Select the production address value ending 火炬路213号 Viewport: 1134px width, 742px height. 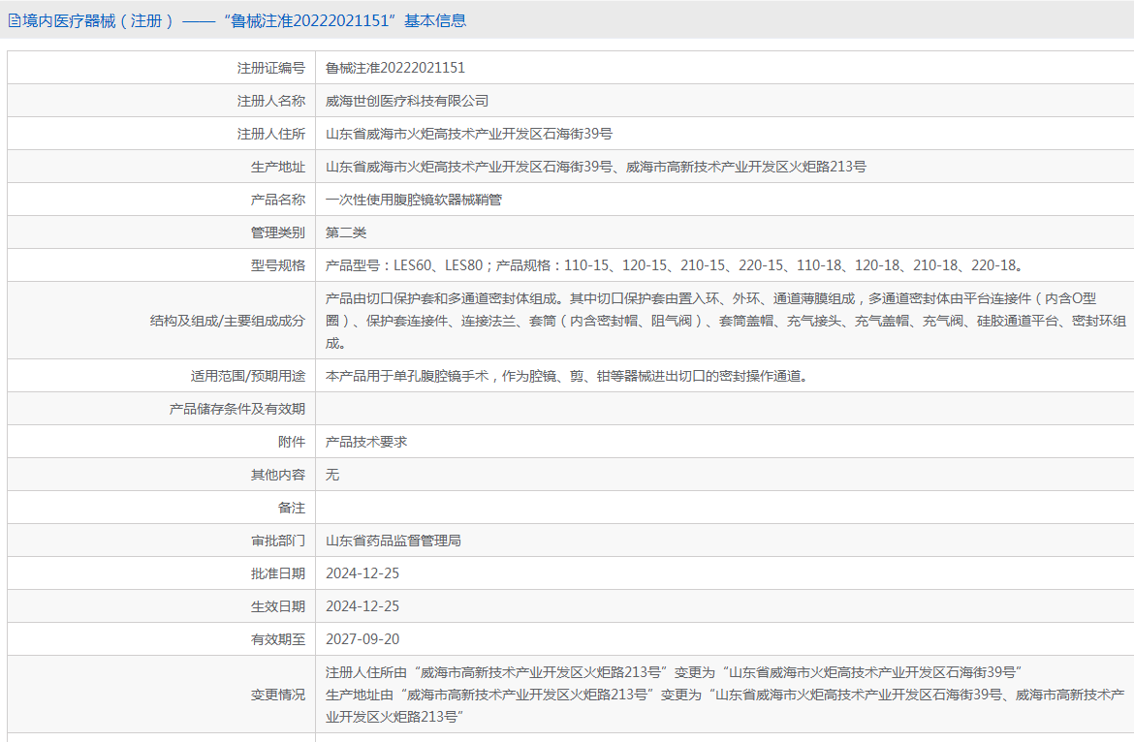click(x=596, y=167)
